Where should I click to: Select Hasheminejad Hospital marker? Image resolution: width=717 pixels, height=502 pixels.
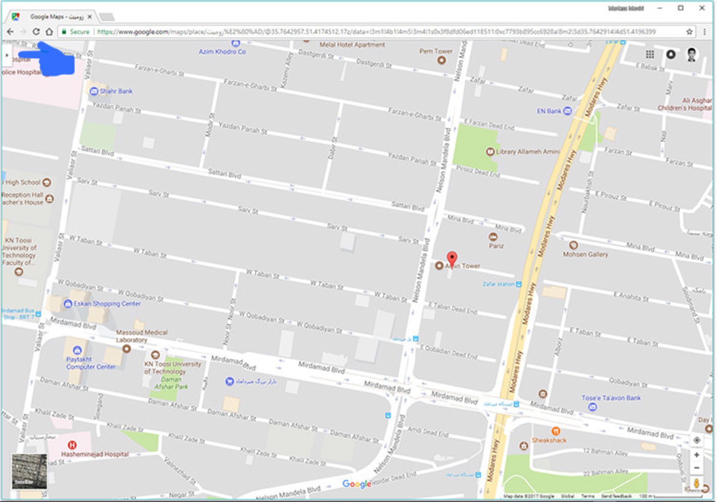click(x=72, y=445)
